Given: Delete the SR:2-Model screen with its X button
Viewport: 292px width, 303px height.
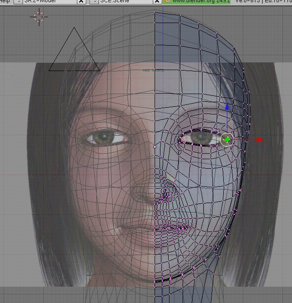Looking at the screenshot, I should click(x=81, y=1).
